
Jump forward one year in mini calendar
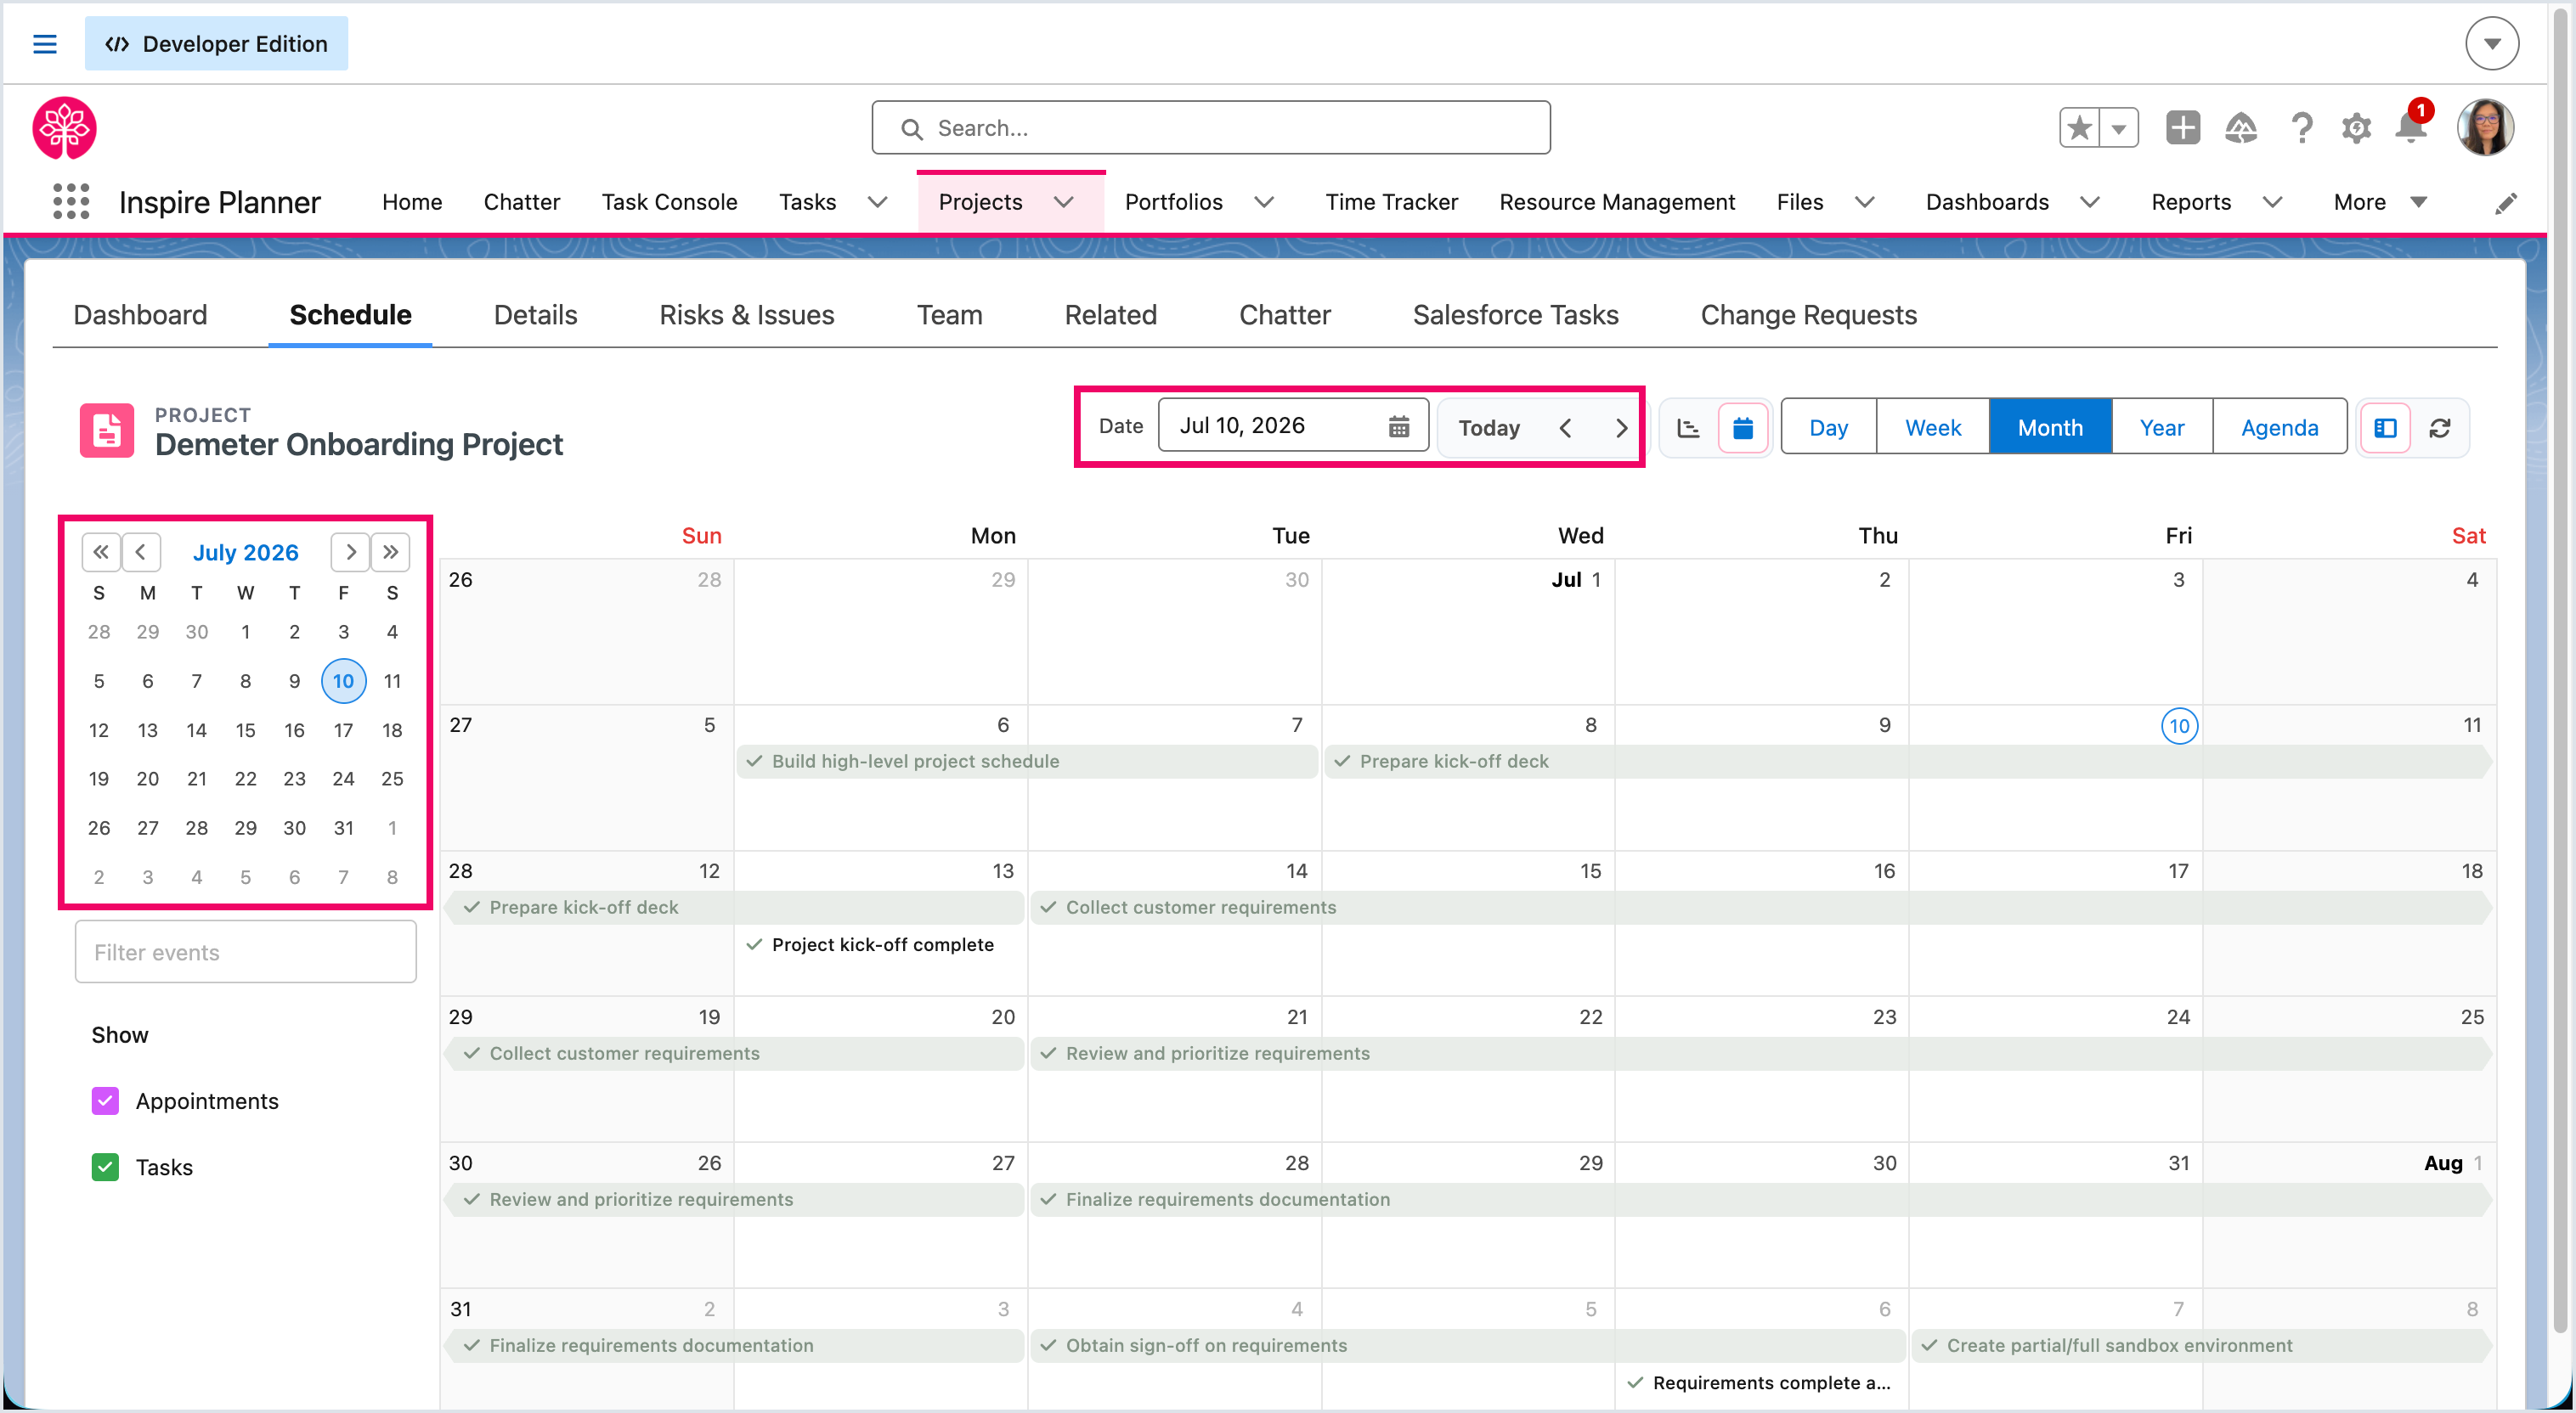coord(390,552)
